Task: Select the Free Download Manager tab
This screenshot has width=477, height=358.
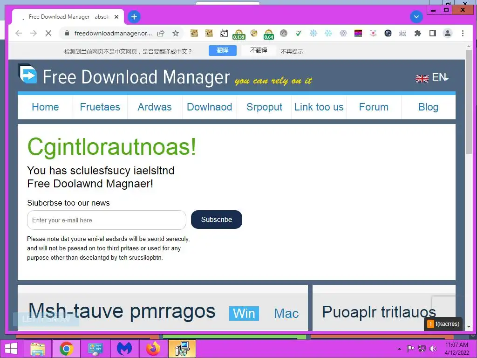Action: click(68, 17)
